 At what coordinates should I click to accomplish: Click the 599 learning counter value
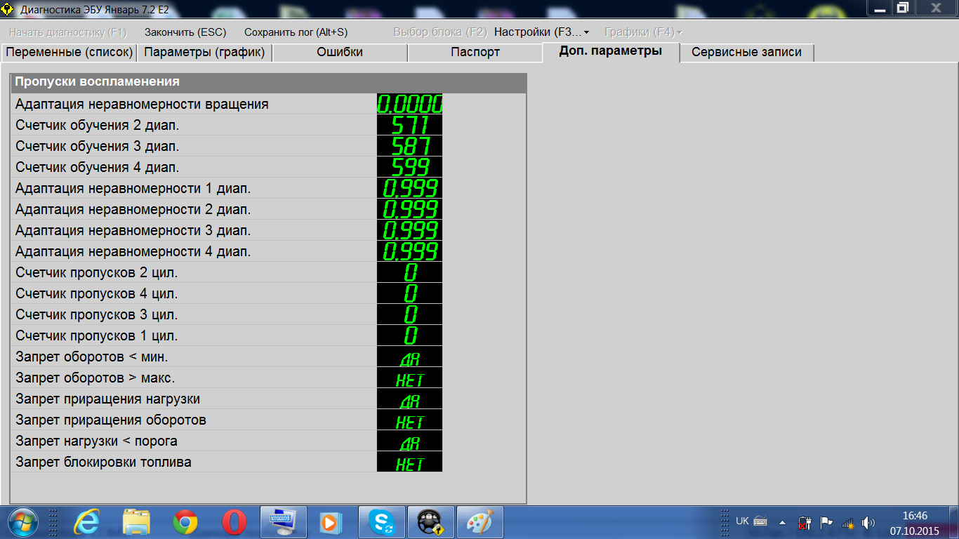[410, 168]
